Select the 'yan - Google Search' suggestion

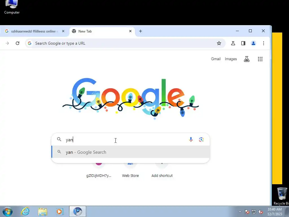130,152
